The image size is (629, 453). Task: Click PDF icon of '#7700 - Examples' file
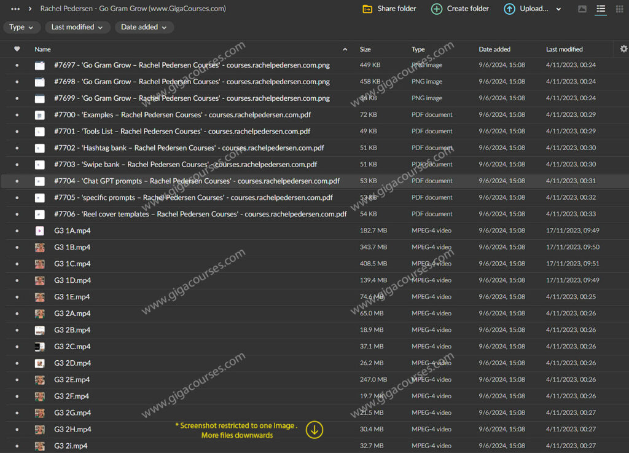[39, 115]
